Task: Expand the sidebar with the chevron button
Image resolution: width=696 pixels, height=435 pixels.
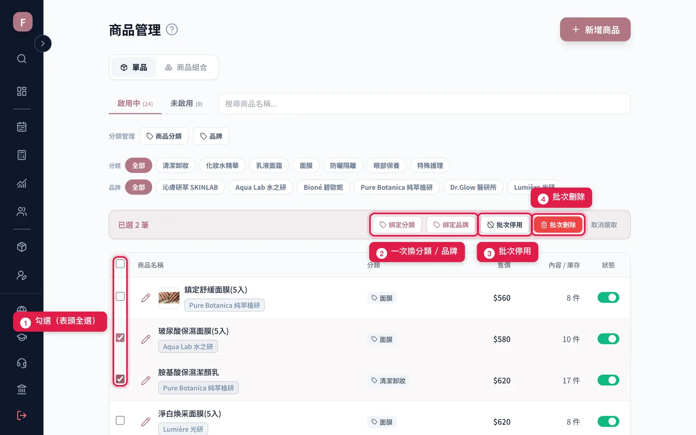Action: 43,43
